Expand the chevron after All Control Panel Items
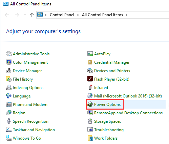169x144 pixels. click(x=127, y=15)
